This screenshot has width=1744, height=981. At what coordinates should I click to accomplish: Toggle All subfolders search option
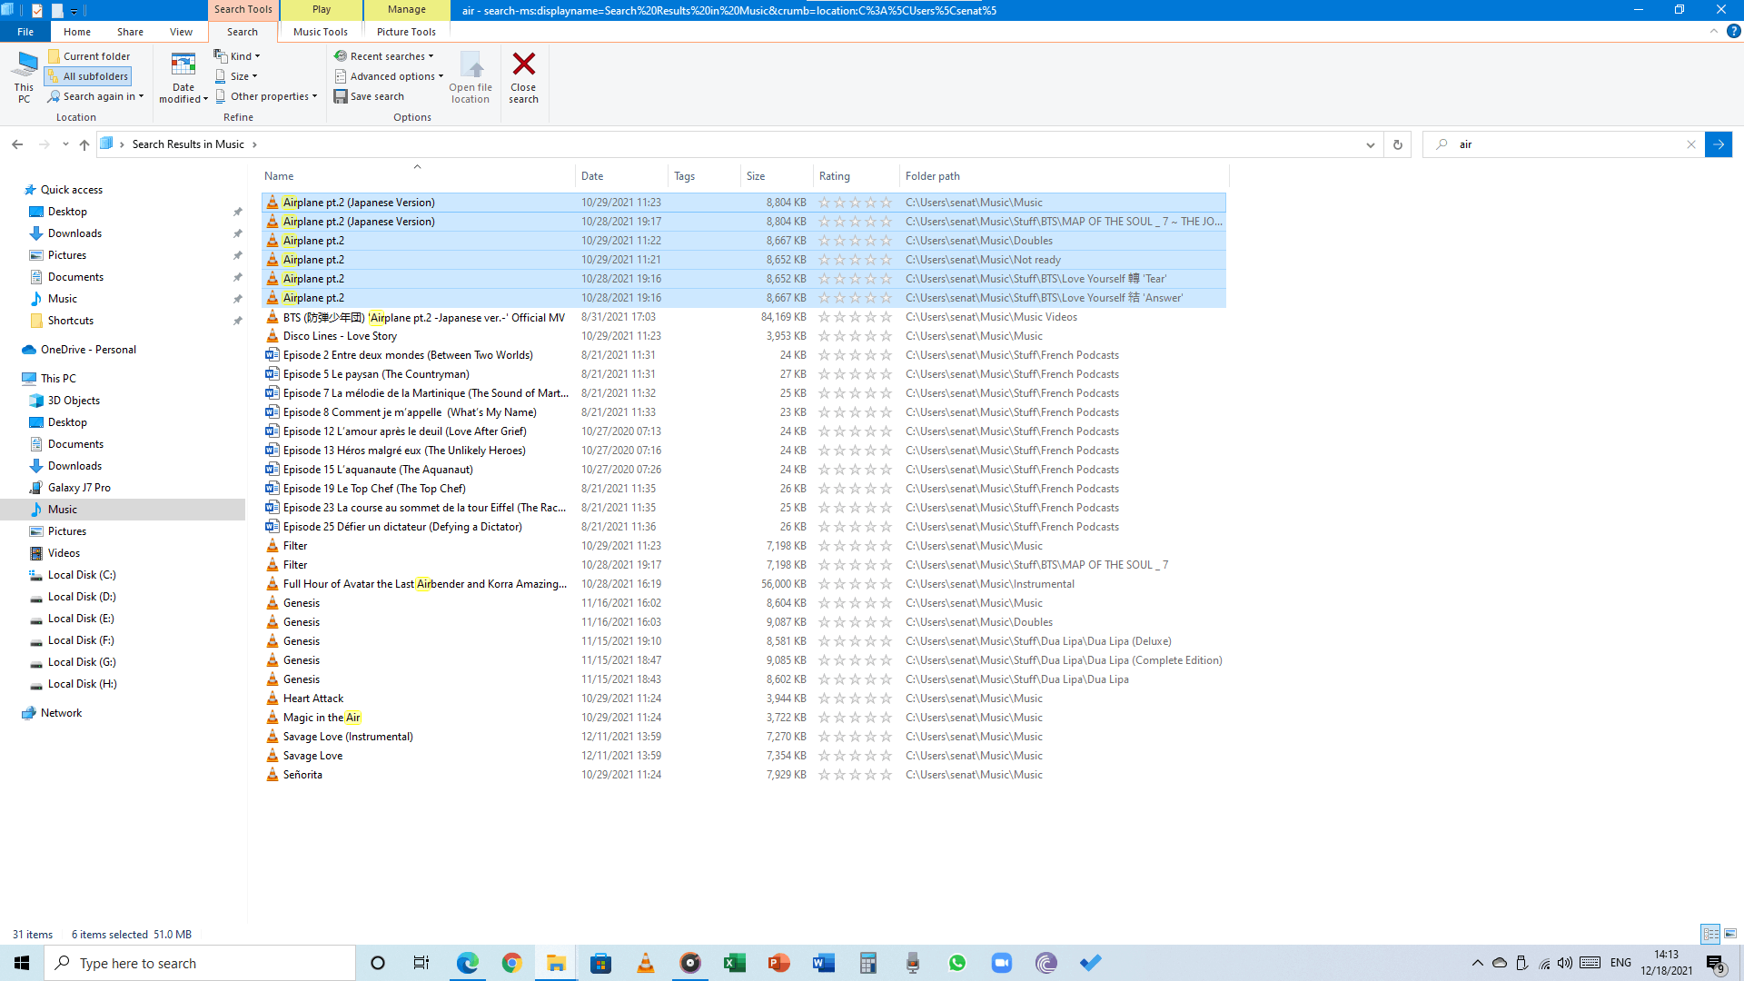click(88, 76)
